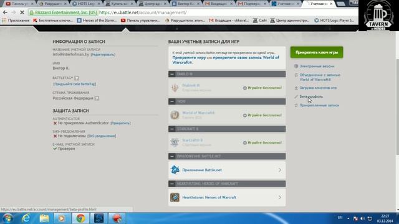The image size is (399, 224).
Task: Click the create your BattleTag link
Action: [75, 84]
